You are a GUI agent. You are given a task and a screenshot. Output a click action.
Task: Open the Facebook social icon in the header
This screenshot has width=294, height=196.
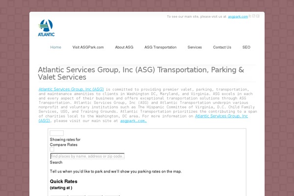[x=258, y=16]
